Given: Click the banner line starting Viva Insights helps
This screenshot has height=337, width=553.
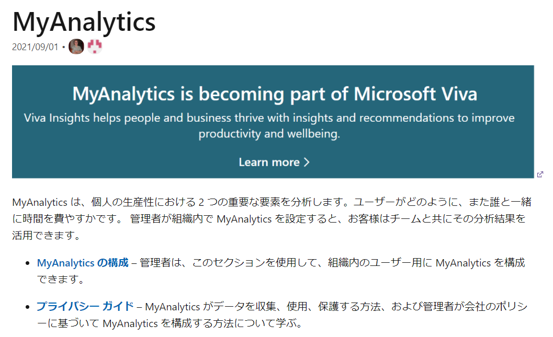Looking at the screenshot, I should click(x=269, y=118).
